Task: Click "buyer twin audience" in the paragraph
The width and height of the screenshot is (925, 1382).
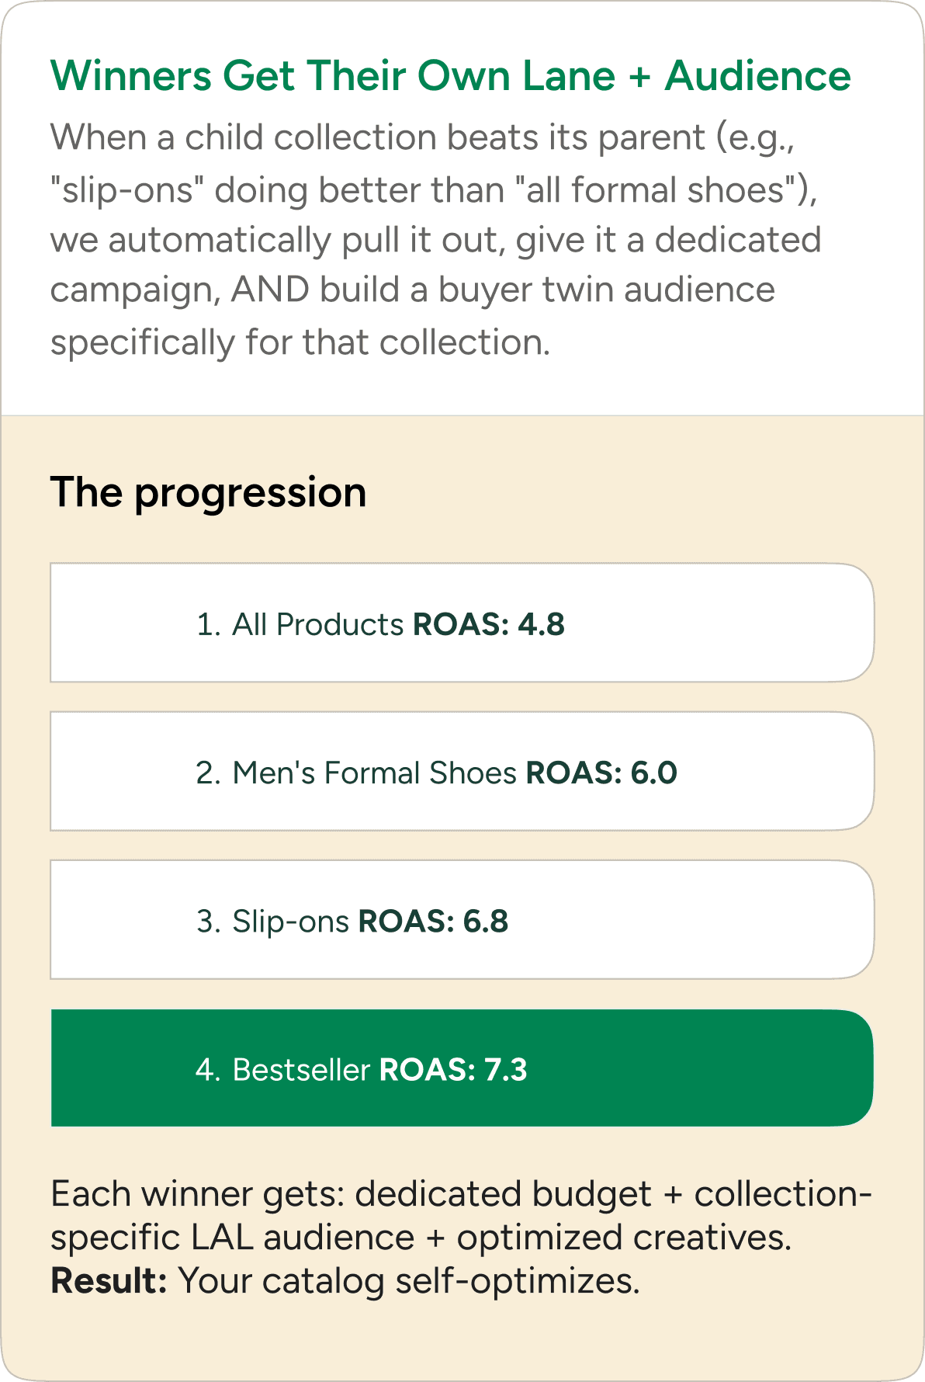Action: [x=607, y=290]
